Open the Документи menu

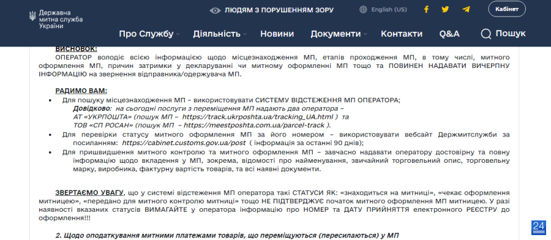point(335,34)
